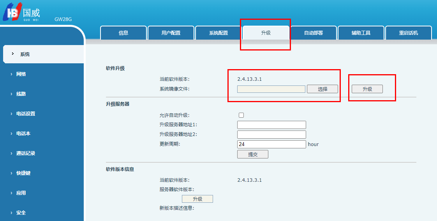Click the Guowei logo
The image size is (437, 221).
21,12
